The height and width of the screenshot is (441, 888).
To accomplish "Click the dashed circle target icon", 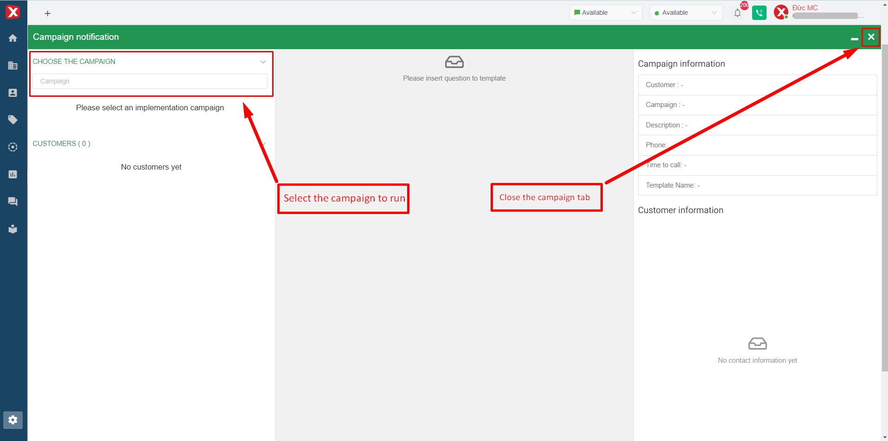I will [x=13, y=147].
